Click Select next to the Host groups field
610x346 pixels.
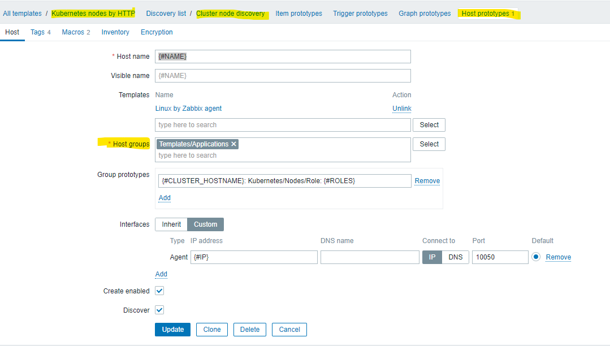click(429, 144)
